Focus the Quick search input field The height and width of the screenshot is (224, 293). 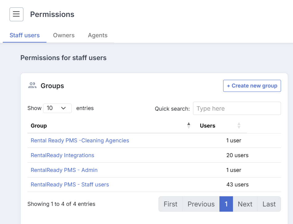pyautogui.click(x=237, y=108)
